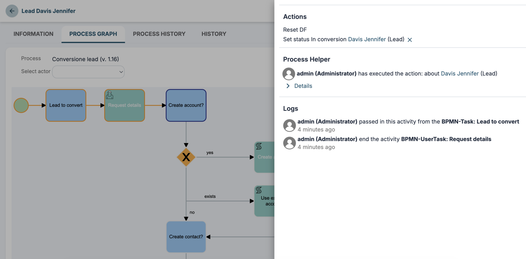
Task: Click the script icon on the Create task
Action: pos(259,146)
